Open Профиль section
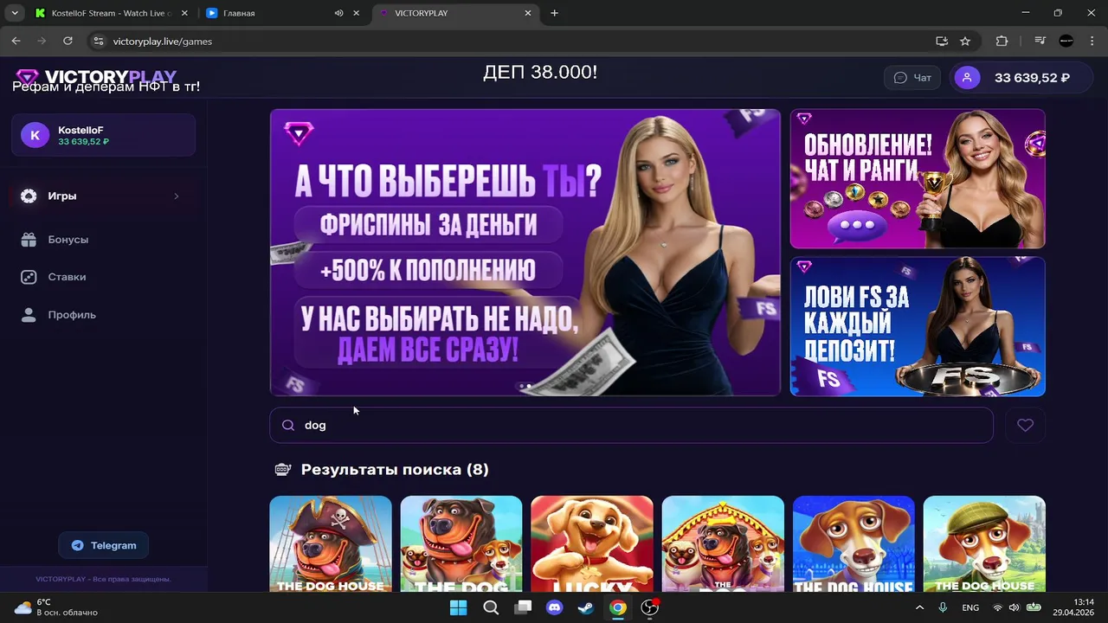Image resolution: width=1108 pixels, height=623 pixels. coord(72,315)
